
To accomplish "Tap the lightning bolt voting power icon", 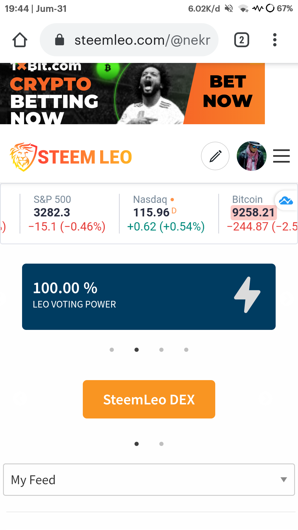I will coord(247,295).
